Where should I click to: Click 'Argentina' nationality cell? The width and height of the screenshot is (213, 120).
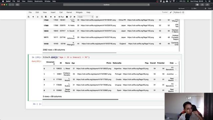[117, 69]
